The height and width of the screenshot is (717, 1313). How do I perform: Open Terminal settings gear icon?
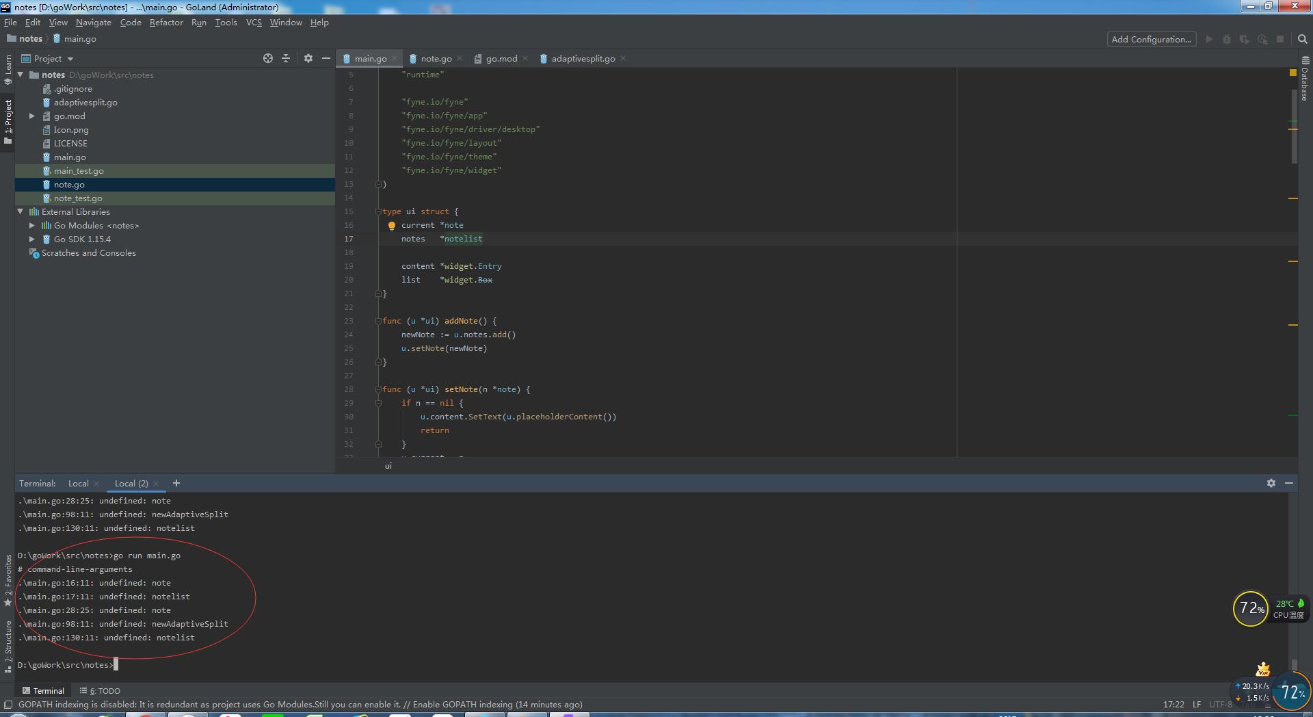(1271, 483)
